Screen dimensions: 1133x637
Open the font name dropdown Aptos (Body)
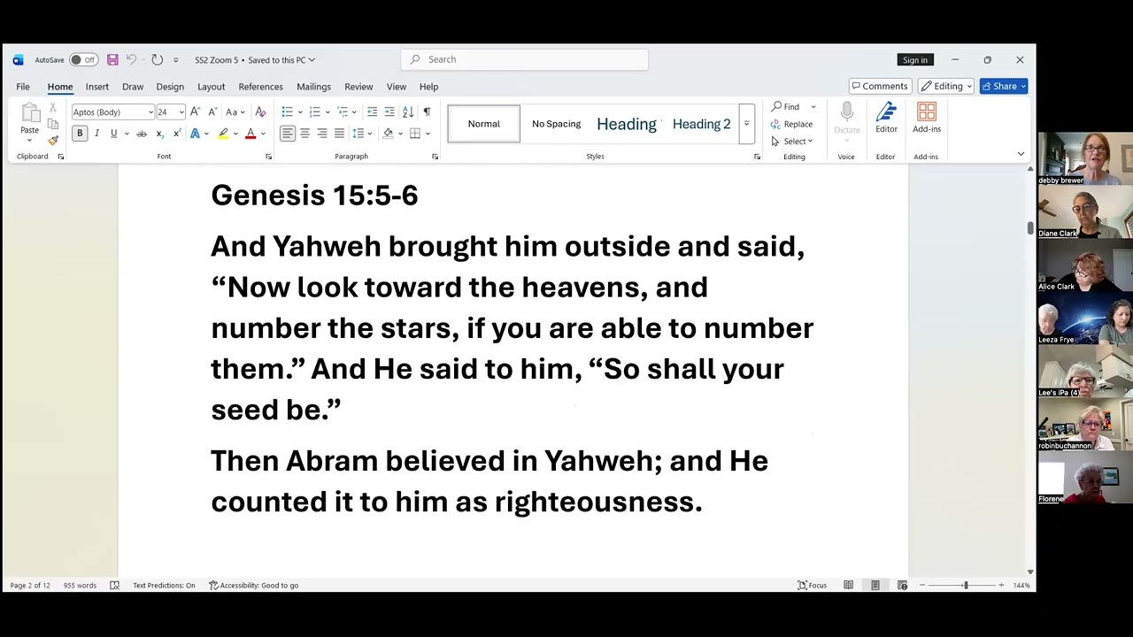click(x=150, y=112)
